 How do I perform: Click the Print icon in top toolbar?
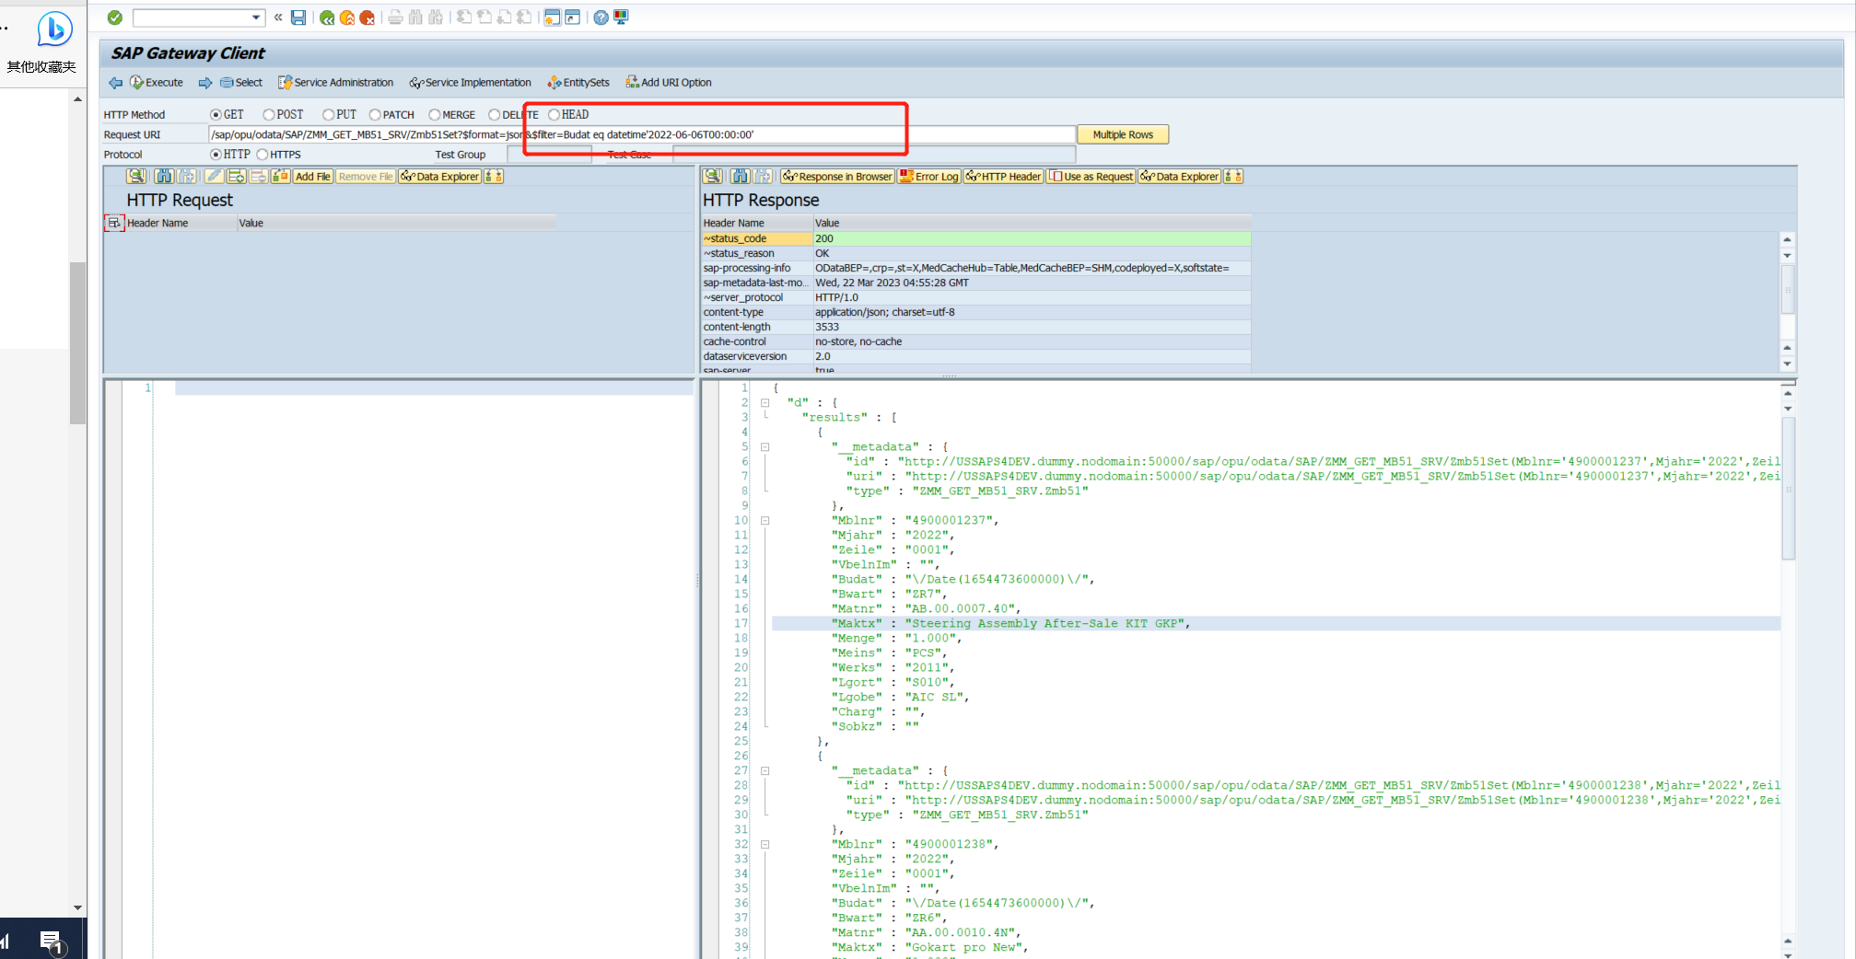tap(395, 17)
